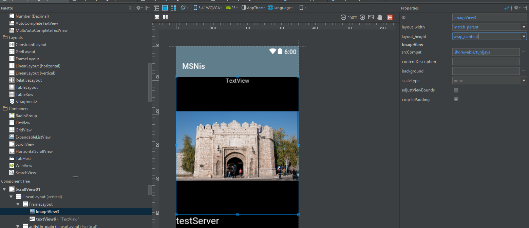Select TableLayout in the palette
Image resolution: width=529 pixels, height=228 pixels.
24,87
